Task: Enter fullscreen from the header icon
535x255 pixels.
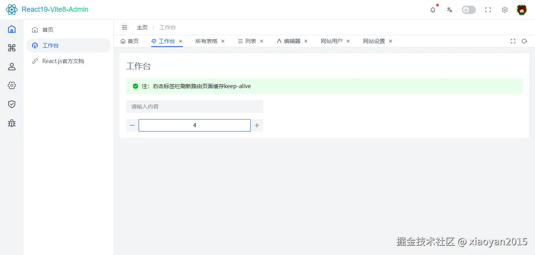Action: tap(488, 10)
